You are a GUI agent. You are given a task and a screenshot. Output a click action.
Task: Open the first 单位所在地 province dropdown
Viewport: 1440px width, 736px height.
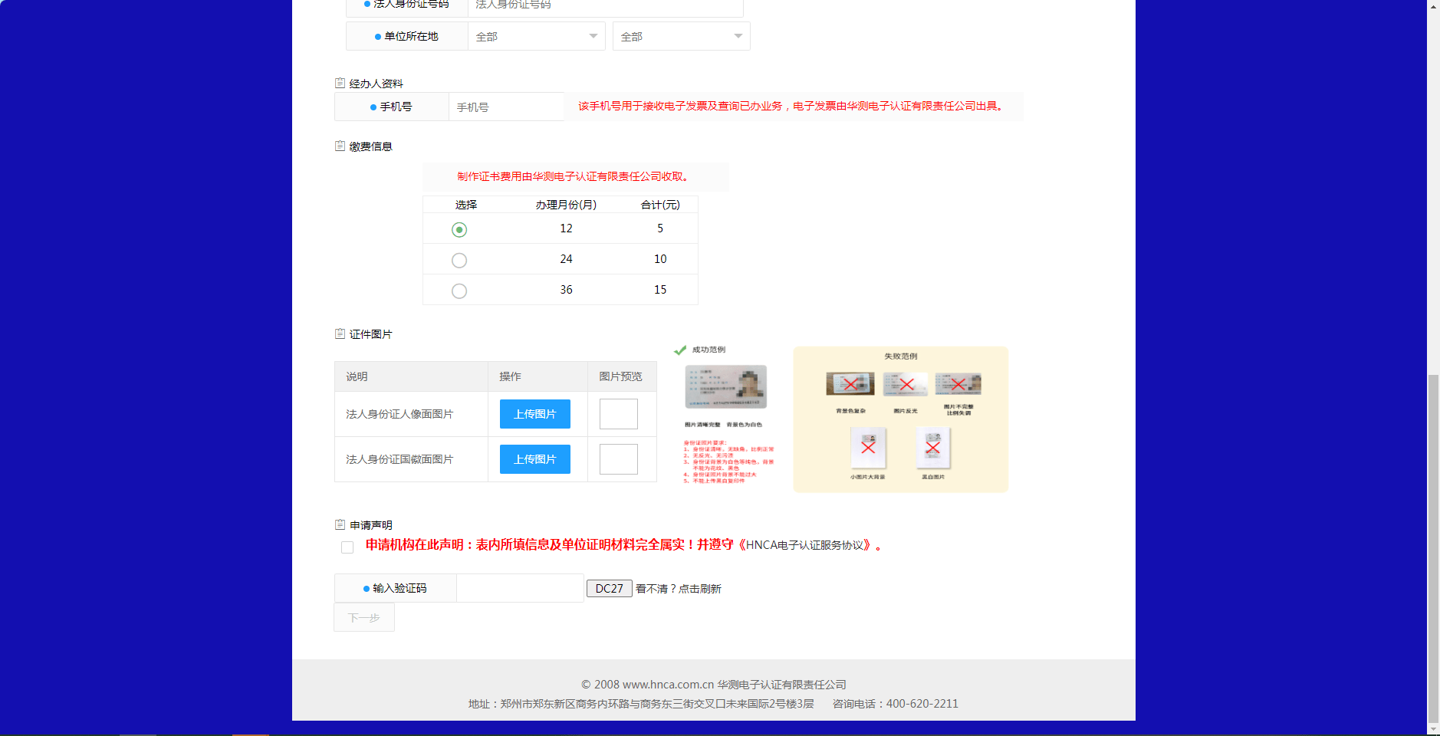click(x=537, y=36)
